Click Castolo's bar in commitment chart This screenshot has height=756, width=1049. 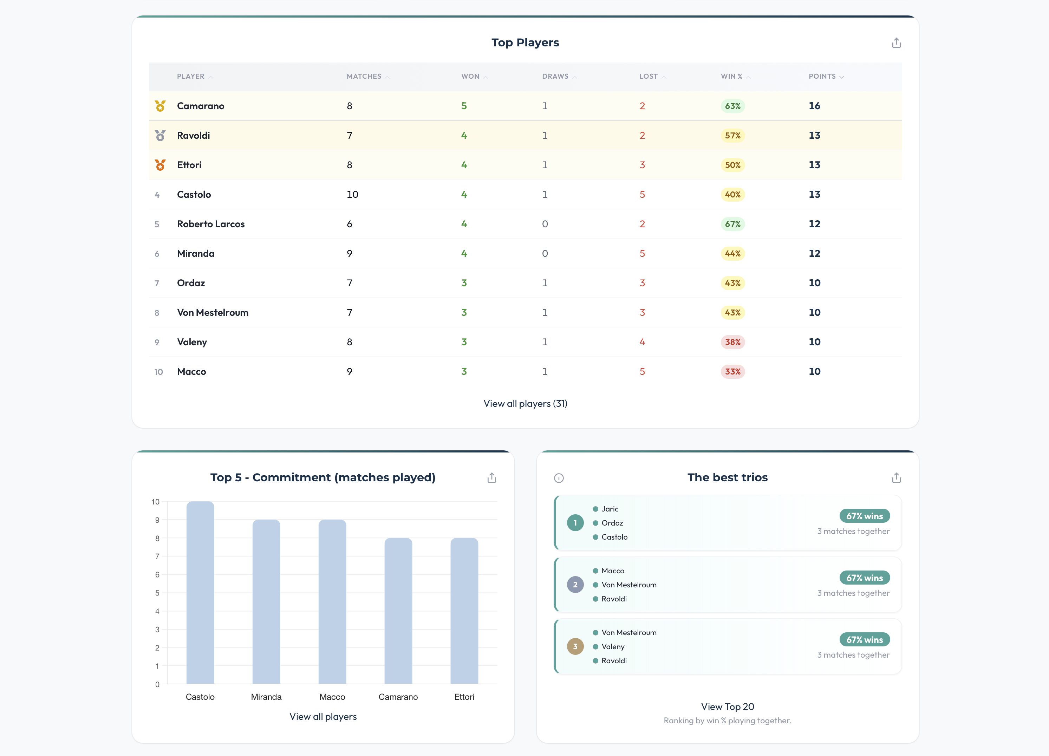200,592
